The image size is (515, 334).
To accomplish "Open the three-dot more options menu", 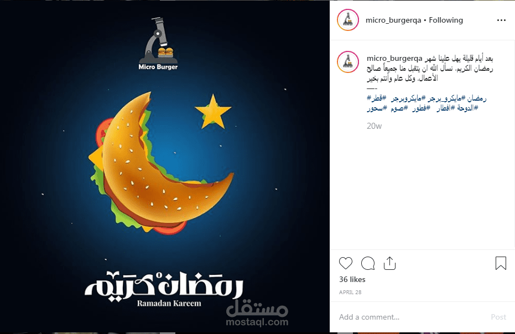I will (501, 20).
